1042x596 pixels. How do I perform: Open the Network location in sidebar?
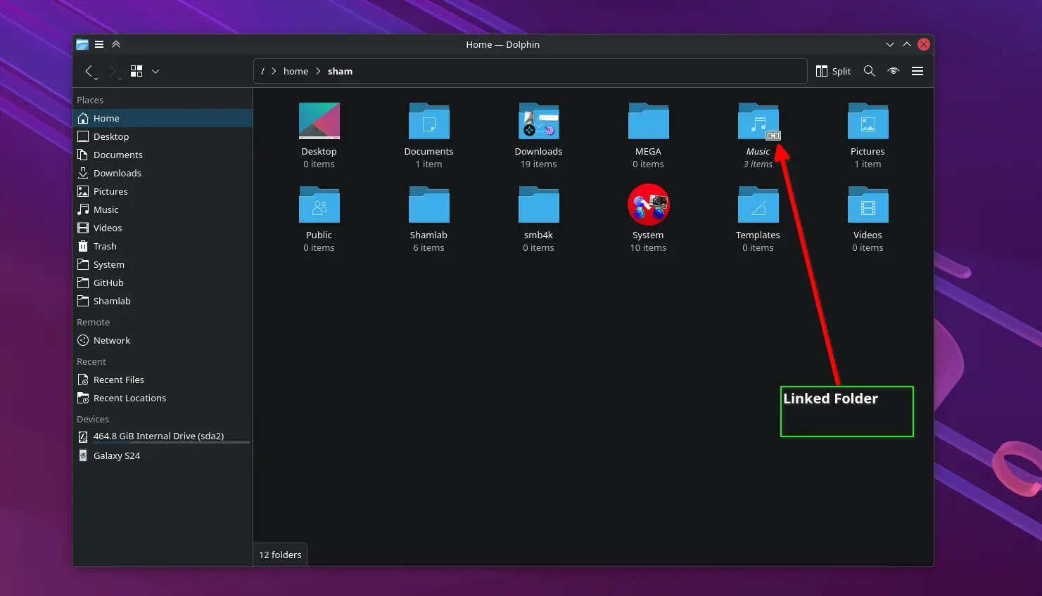click(x=111, y=340)
